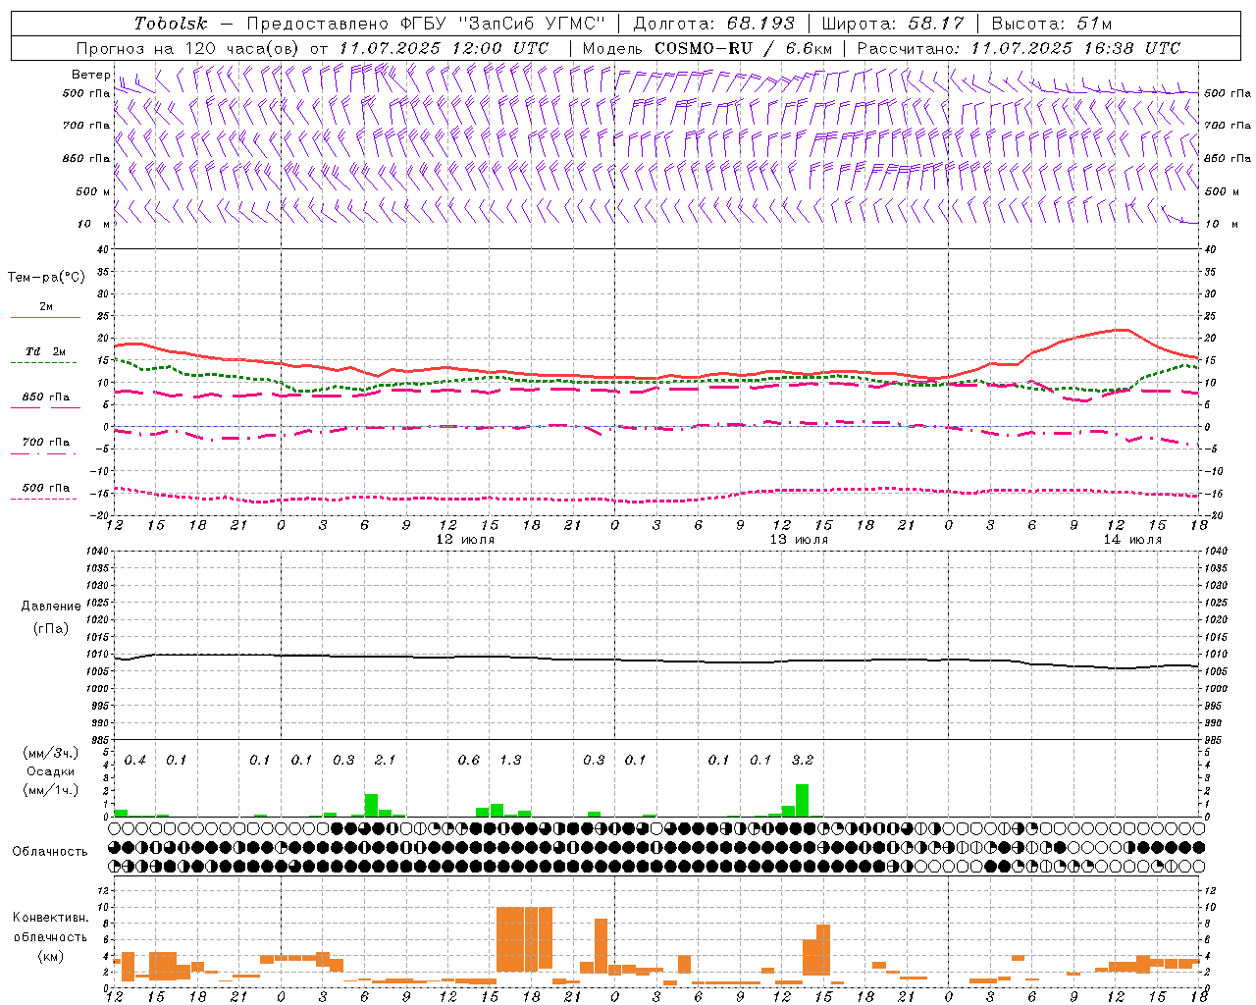Click the 14 июля date label
This screenshot has width=1256, height=1005.
tap(1132, 540)
